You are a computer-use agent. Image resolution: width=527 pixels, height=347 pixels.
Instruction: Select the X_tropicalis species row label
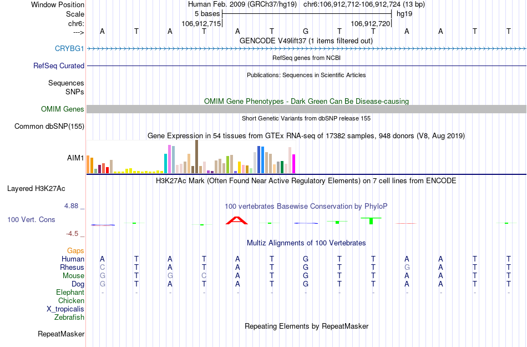pyautogui.click(x=65, y=309)
